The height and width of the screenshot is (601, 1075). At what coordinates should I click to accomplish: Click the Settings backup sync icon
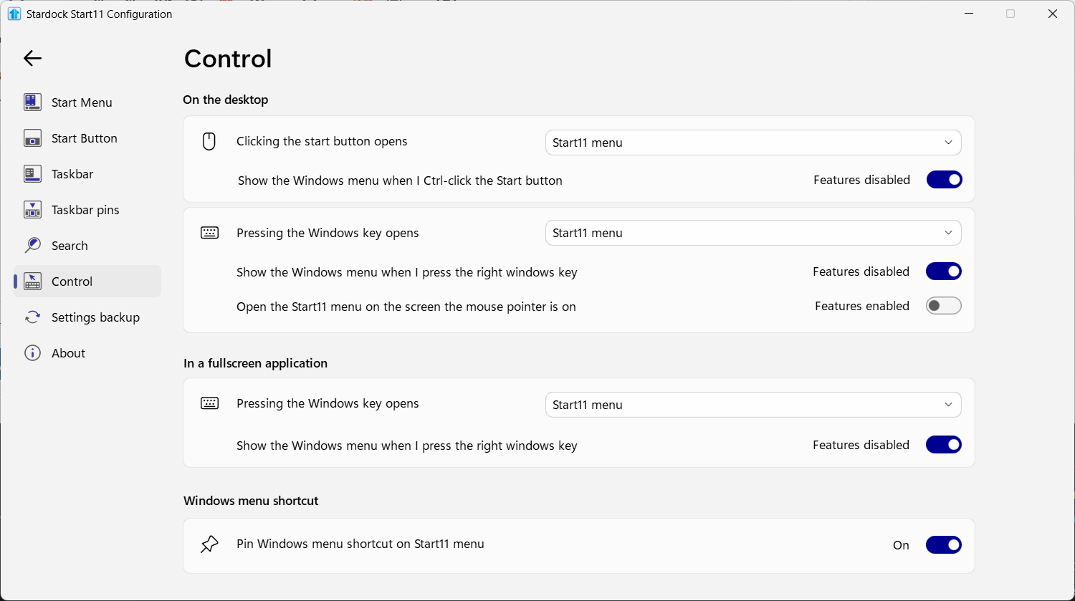pyautogui.click(x=32, y=317)
